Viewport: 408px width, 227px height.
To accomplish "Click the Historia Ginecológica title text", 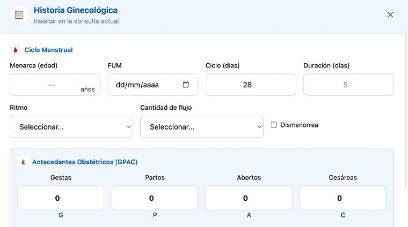I will [75, 10].
